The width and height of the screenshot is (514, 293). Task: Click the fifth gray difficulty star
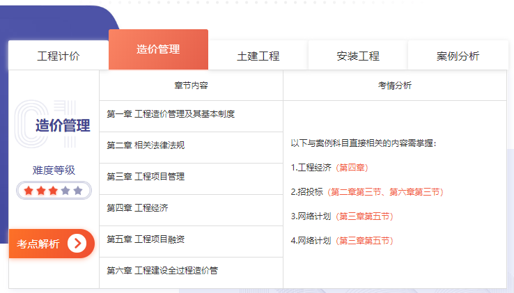pyautogui.click(x=77, y=190)
